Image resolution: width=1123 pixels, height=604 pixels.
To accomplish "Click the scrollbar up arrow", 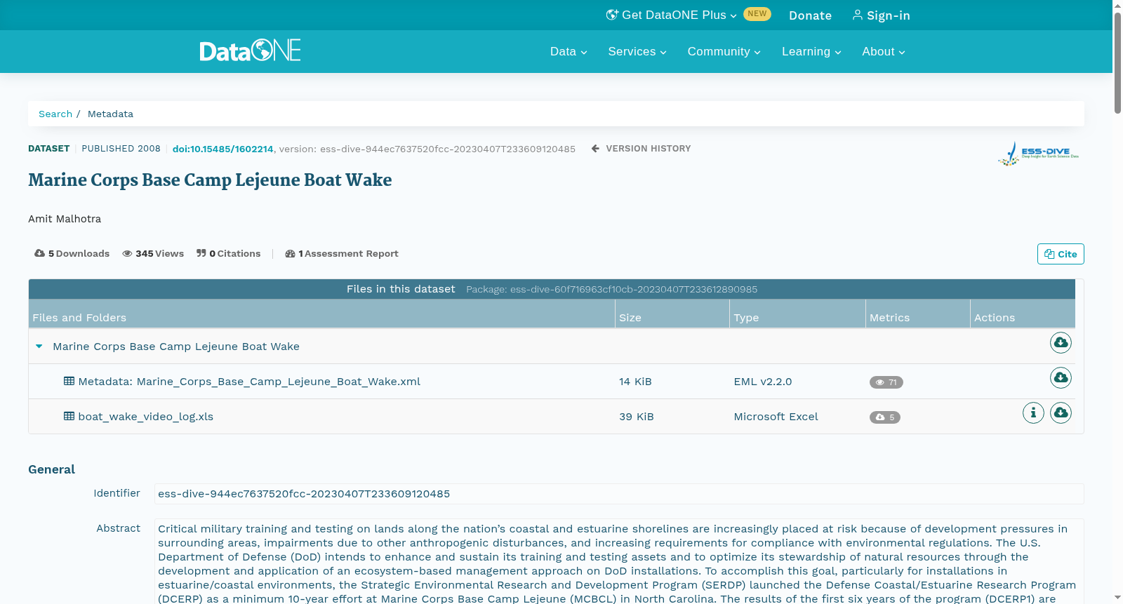I will point(1117,6).
